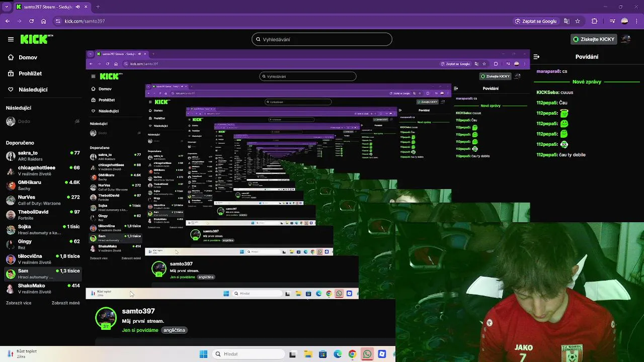Open Microsoft Store from the taskbar
Viewport: 644px width, 362px height.
tap(323, 354)
